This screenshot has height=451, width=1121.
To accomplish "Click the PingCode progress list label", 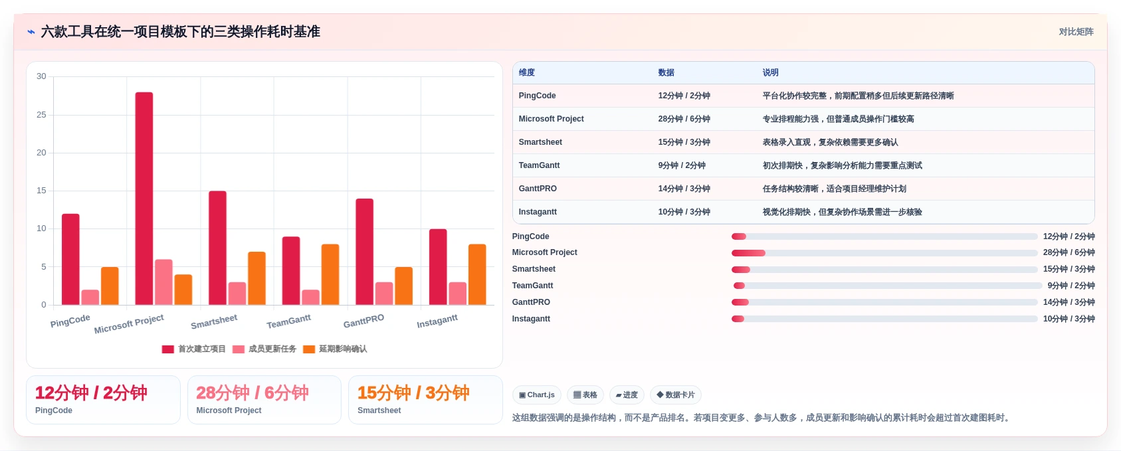I will [x=531, y=236].
